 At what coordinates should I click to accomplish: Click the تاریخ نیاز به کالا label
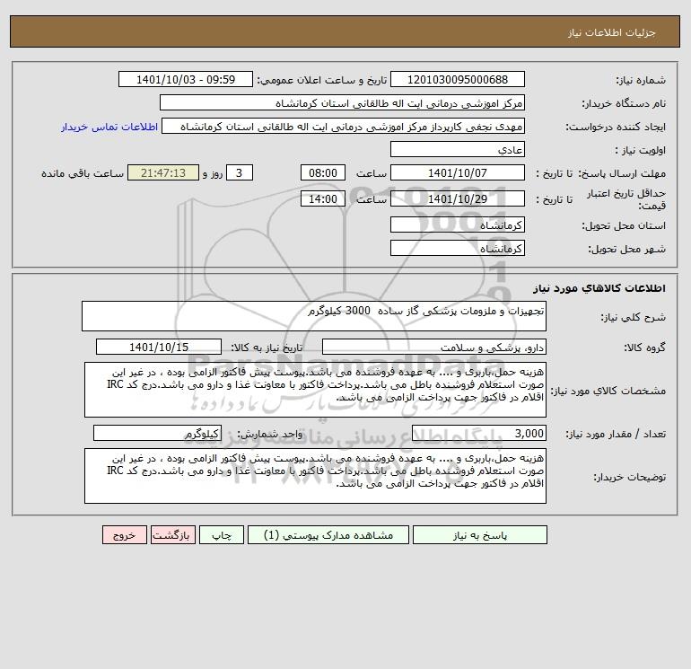pyautogui.click(x=267, y=348)
